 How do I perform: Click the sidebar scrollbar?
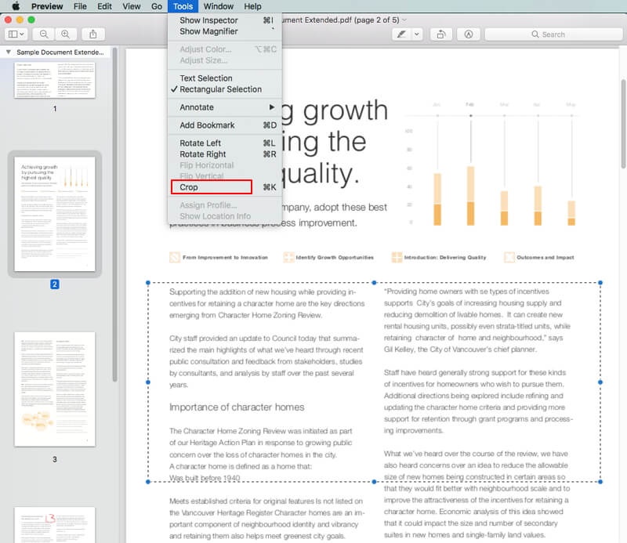tap(115, 215)
